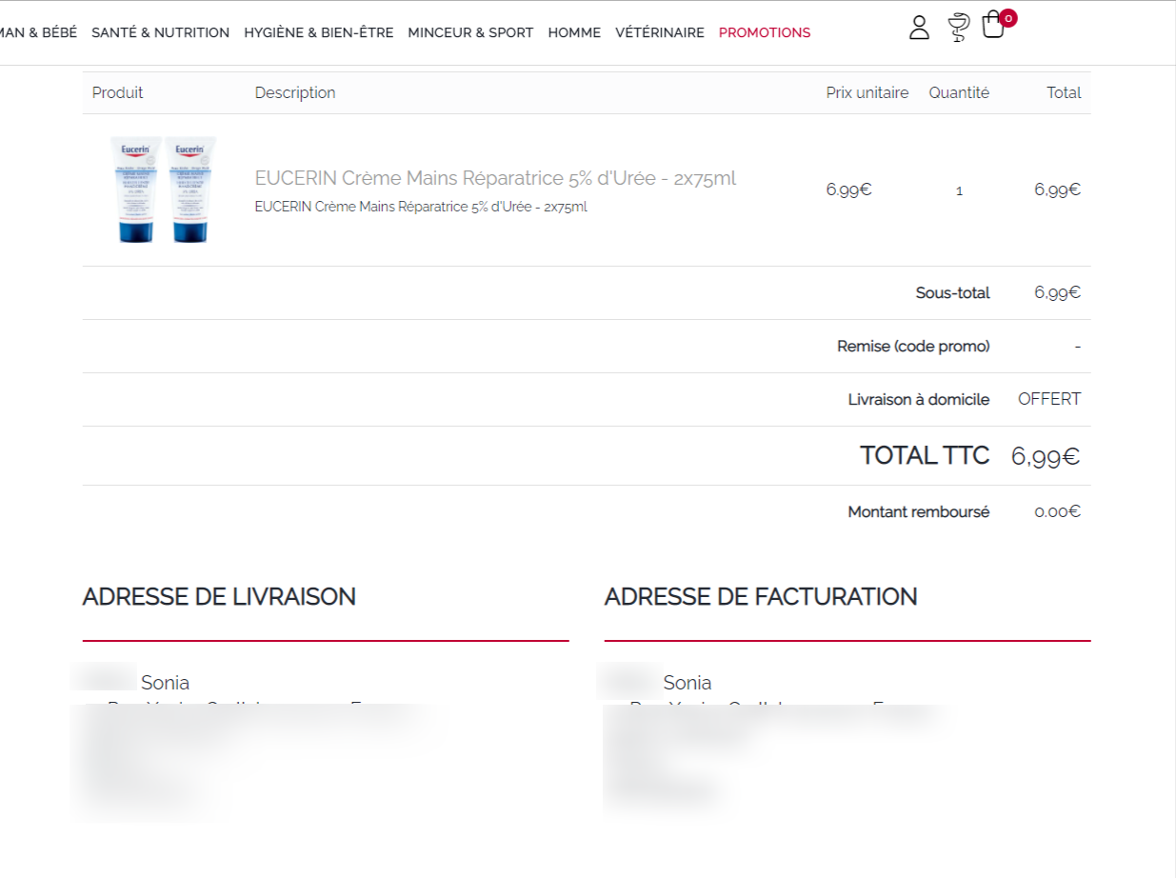Viewport: 1176px width, 878px height.
Task: Select the OFFERT home delivery value
Action: point(1048,399)
